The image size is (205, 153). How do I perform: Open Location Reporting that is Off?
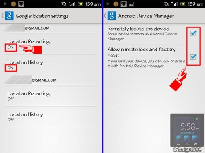point(51,96)
